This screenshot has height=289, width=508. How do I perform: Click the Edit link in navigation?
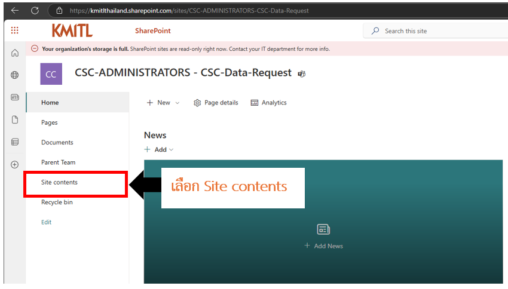46,222
